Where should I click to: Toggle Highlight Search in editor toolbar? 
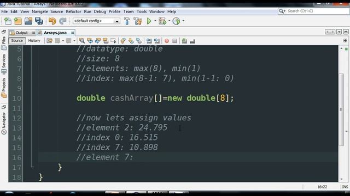pyautogui.click(x=106, y=41)
